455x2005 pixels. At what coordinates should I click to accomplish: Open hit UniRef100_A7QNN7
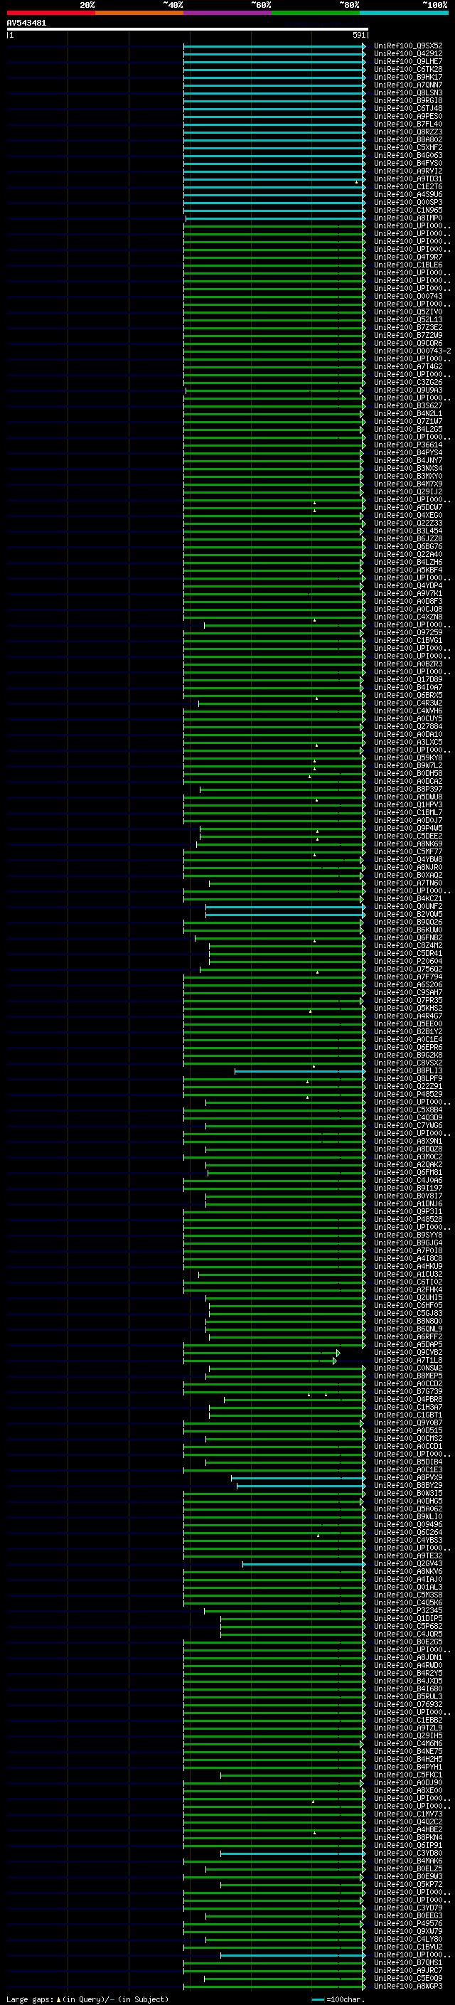pos(408,85)
